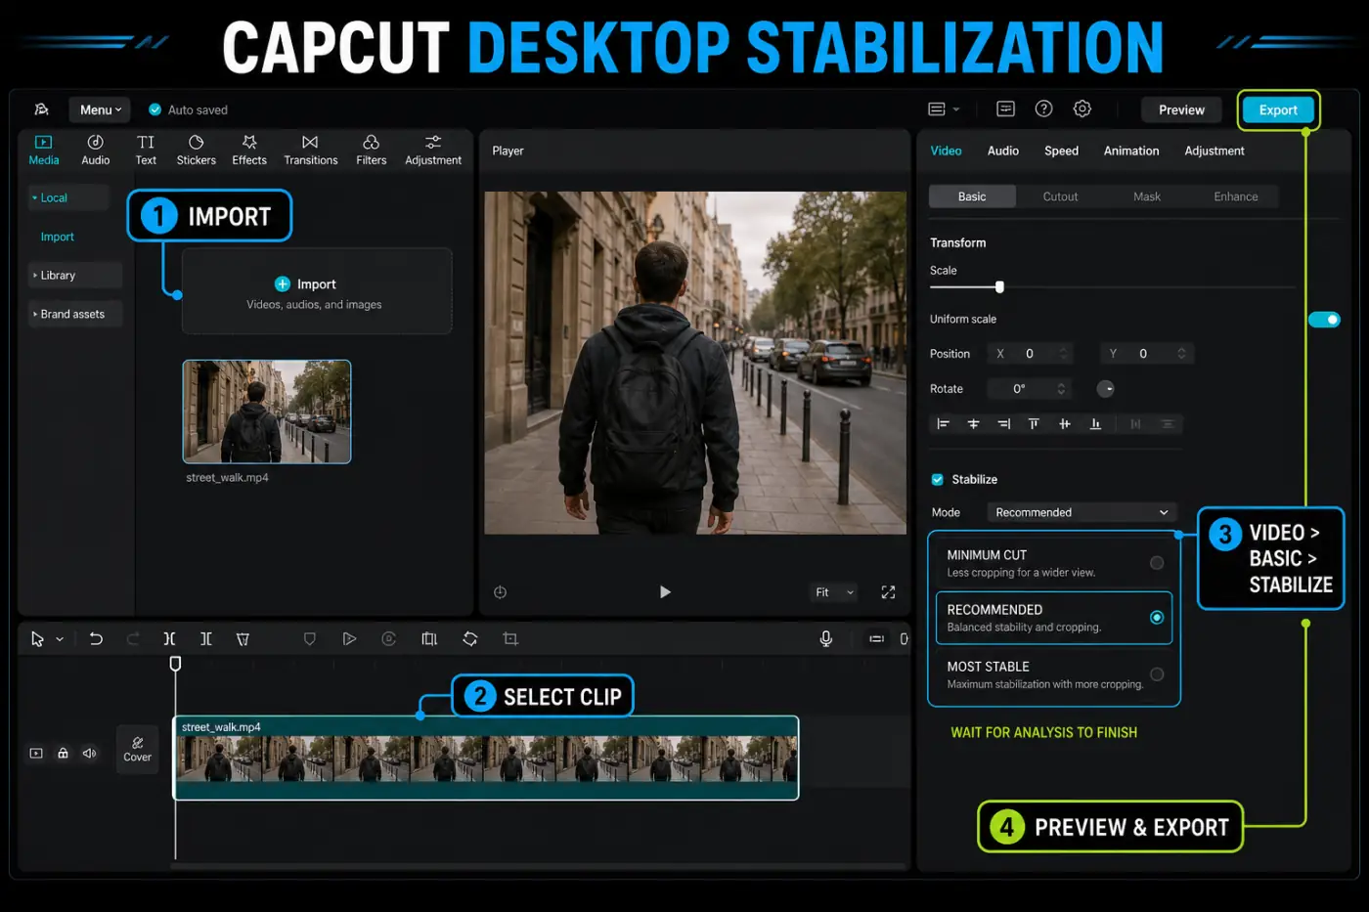Viewport: 1369px width, 912px height.
Task: Open the Media panel
Action: click(x=43, y=150)
